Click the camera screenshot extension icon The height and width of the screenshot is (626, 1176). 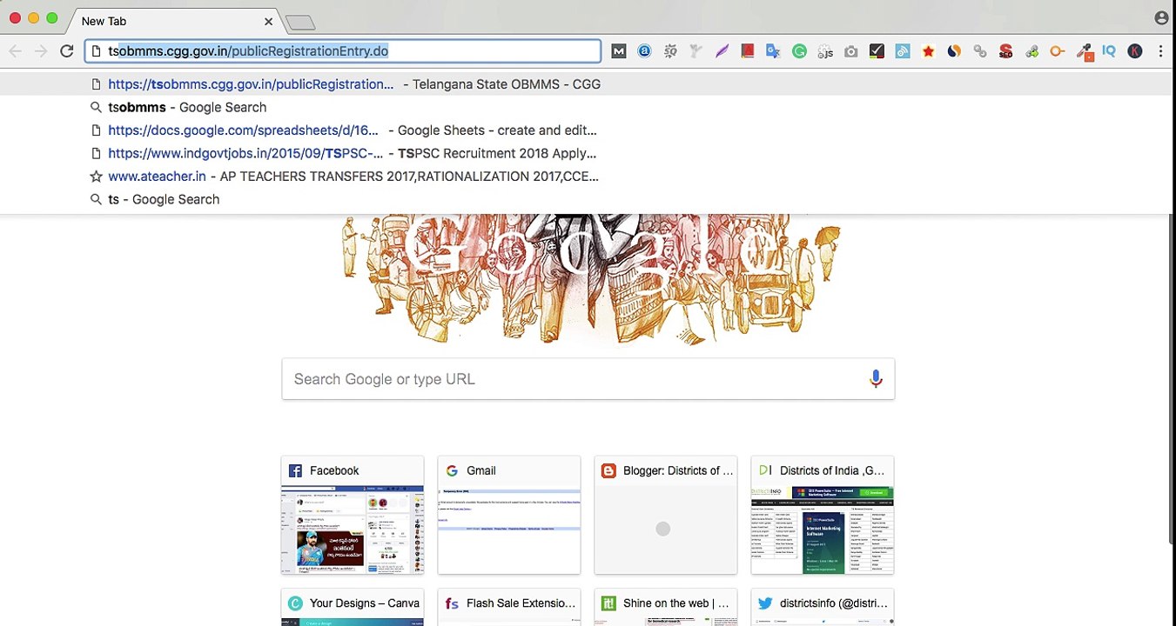click(x=850, y=51)
